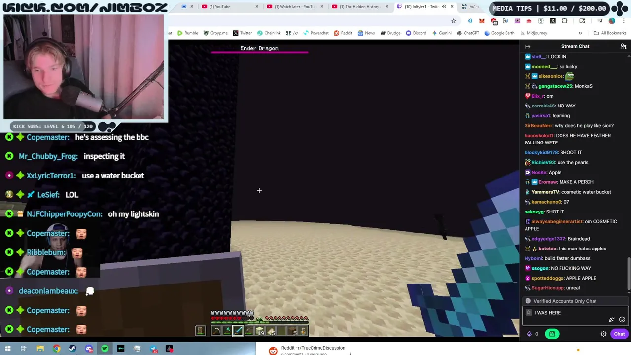Click username YammersTV in chat
631x355 pixels.
point(545,192)
